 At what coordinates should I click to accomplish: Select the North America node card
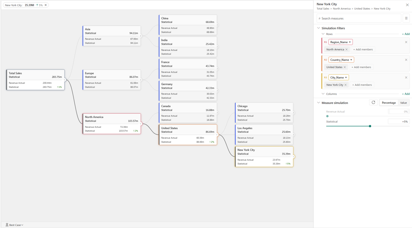pos(112,124)
